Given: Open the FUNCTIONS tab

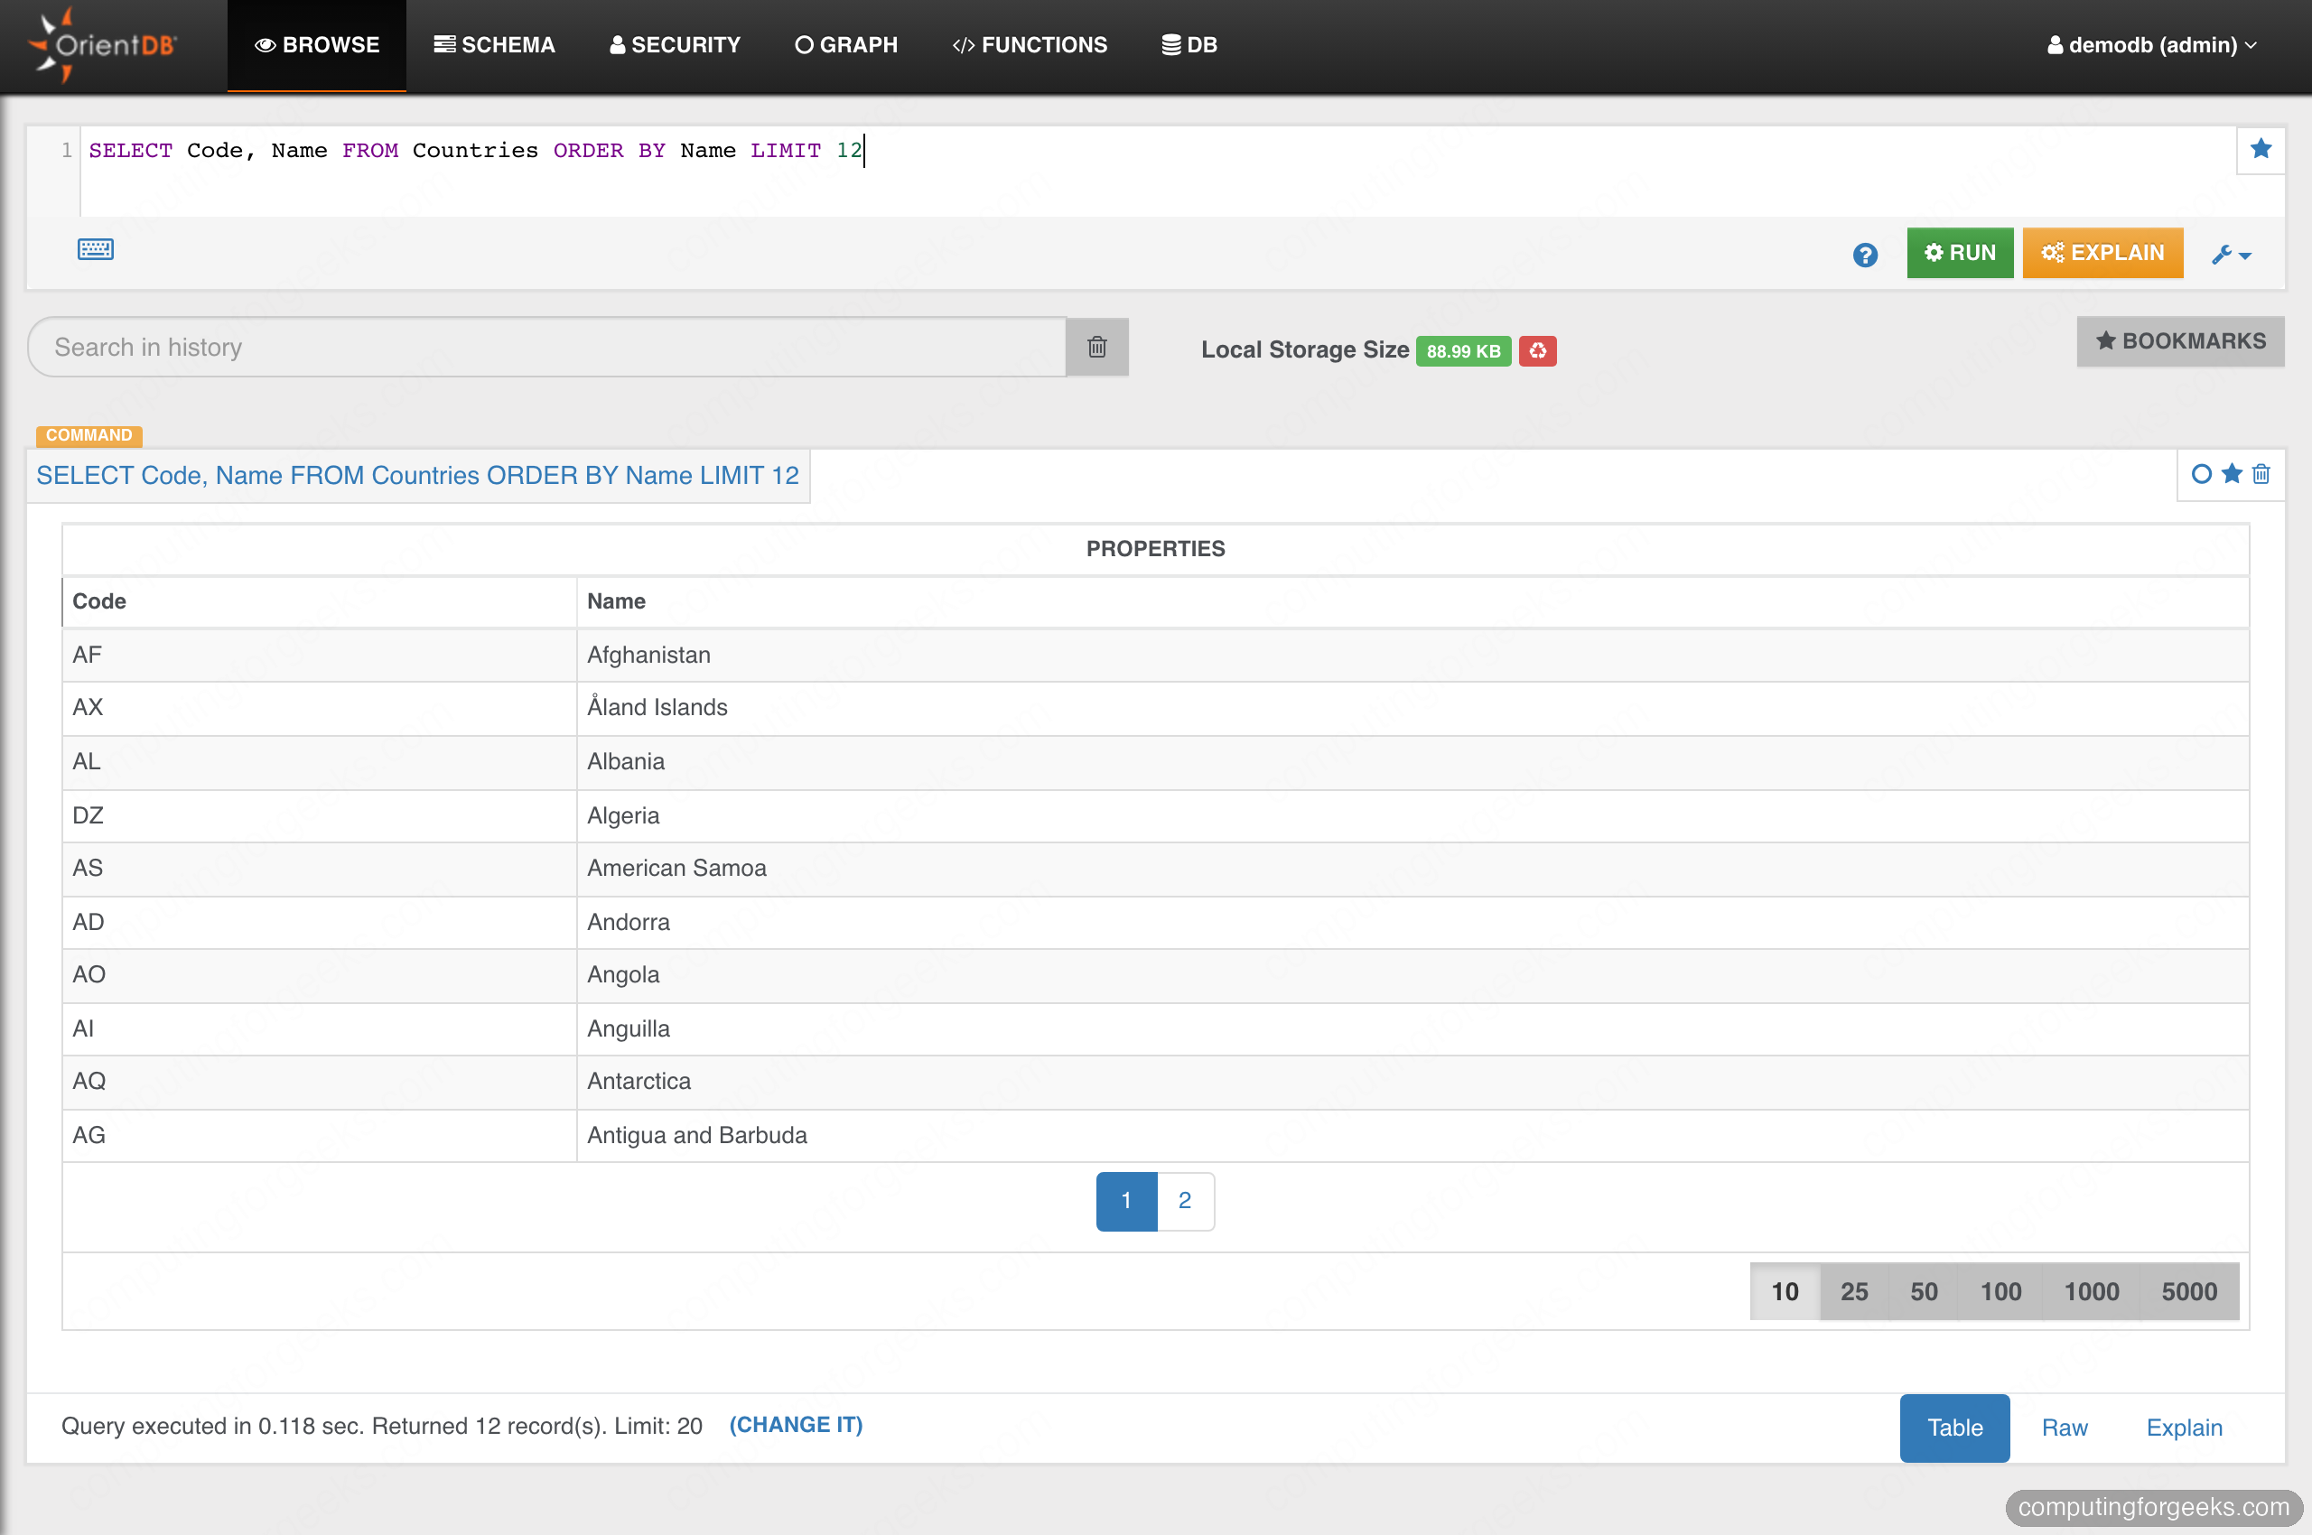Looking at the screenshot, I should [x=1030, y=45].
